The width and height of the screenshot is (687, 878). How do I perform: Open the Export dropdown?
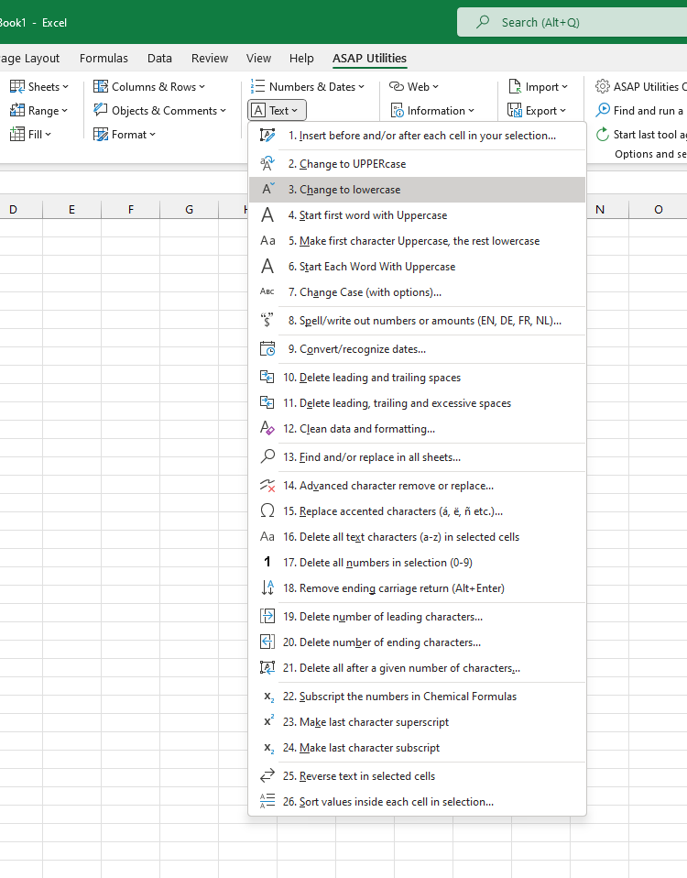[x=537, y=110]
